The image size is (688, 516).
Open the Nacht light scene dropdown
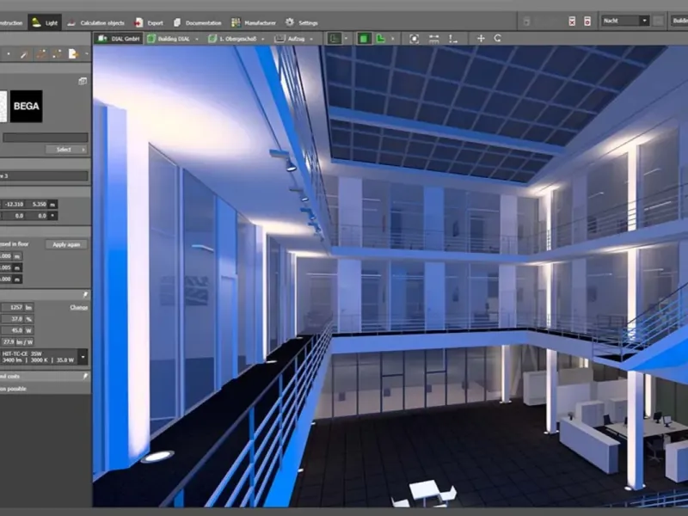(x=625, y=21)
